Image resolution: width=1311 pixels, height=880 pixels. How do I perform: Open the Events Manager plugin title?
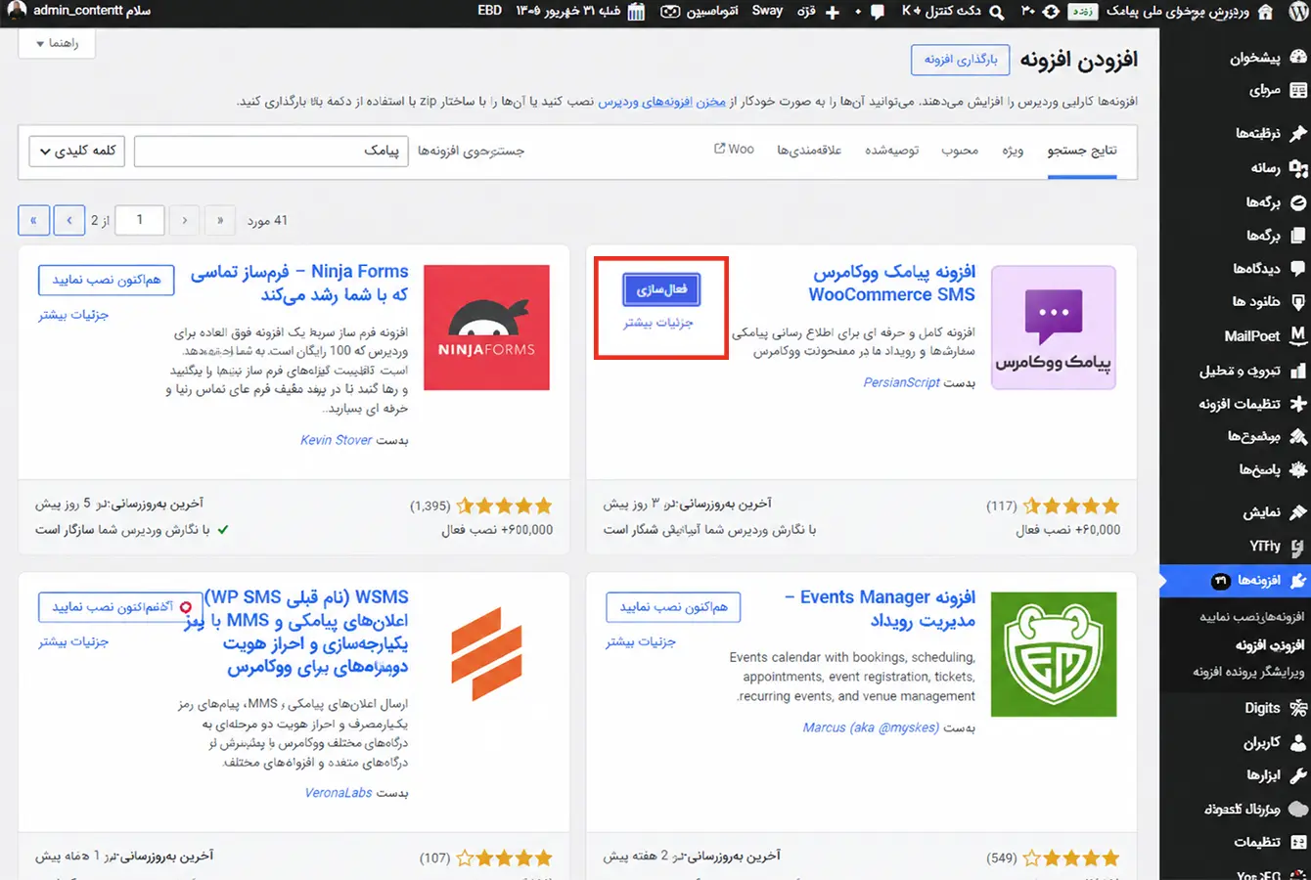pyautogui.click(x=881, y=608)
